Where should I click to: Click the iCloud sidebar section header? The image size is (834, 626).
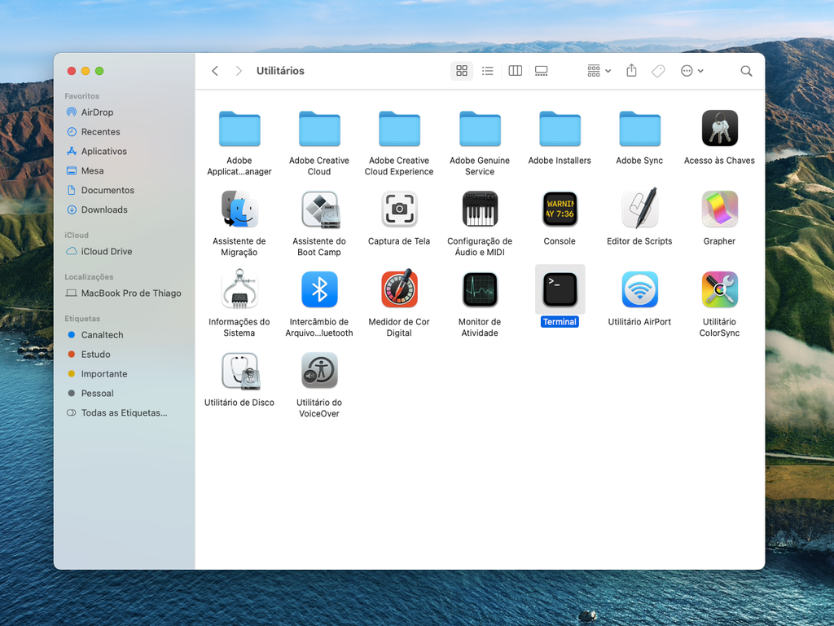click(77, 235)
